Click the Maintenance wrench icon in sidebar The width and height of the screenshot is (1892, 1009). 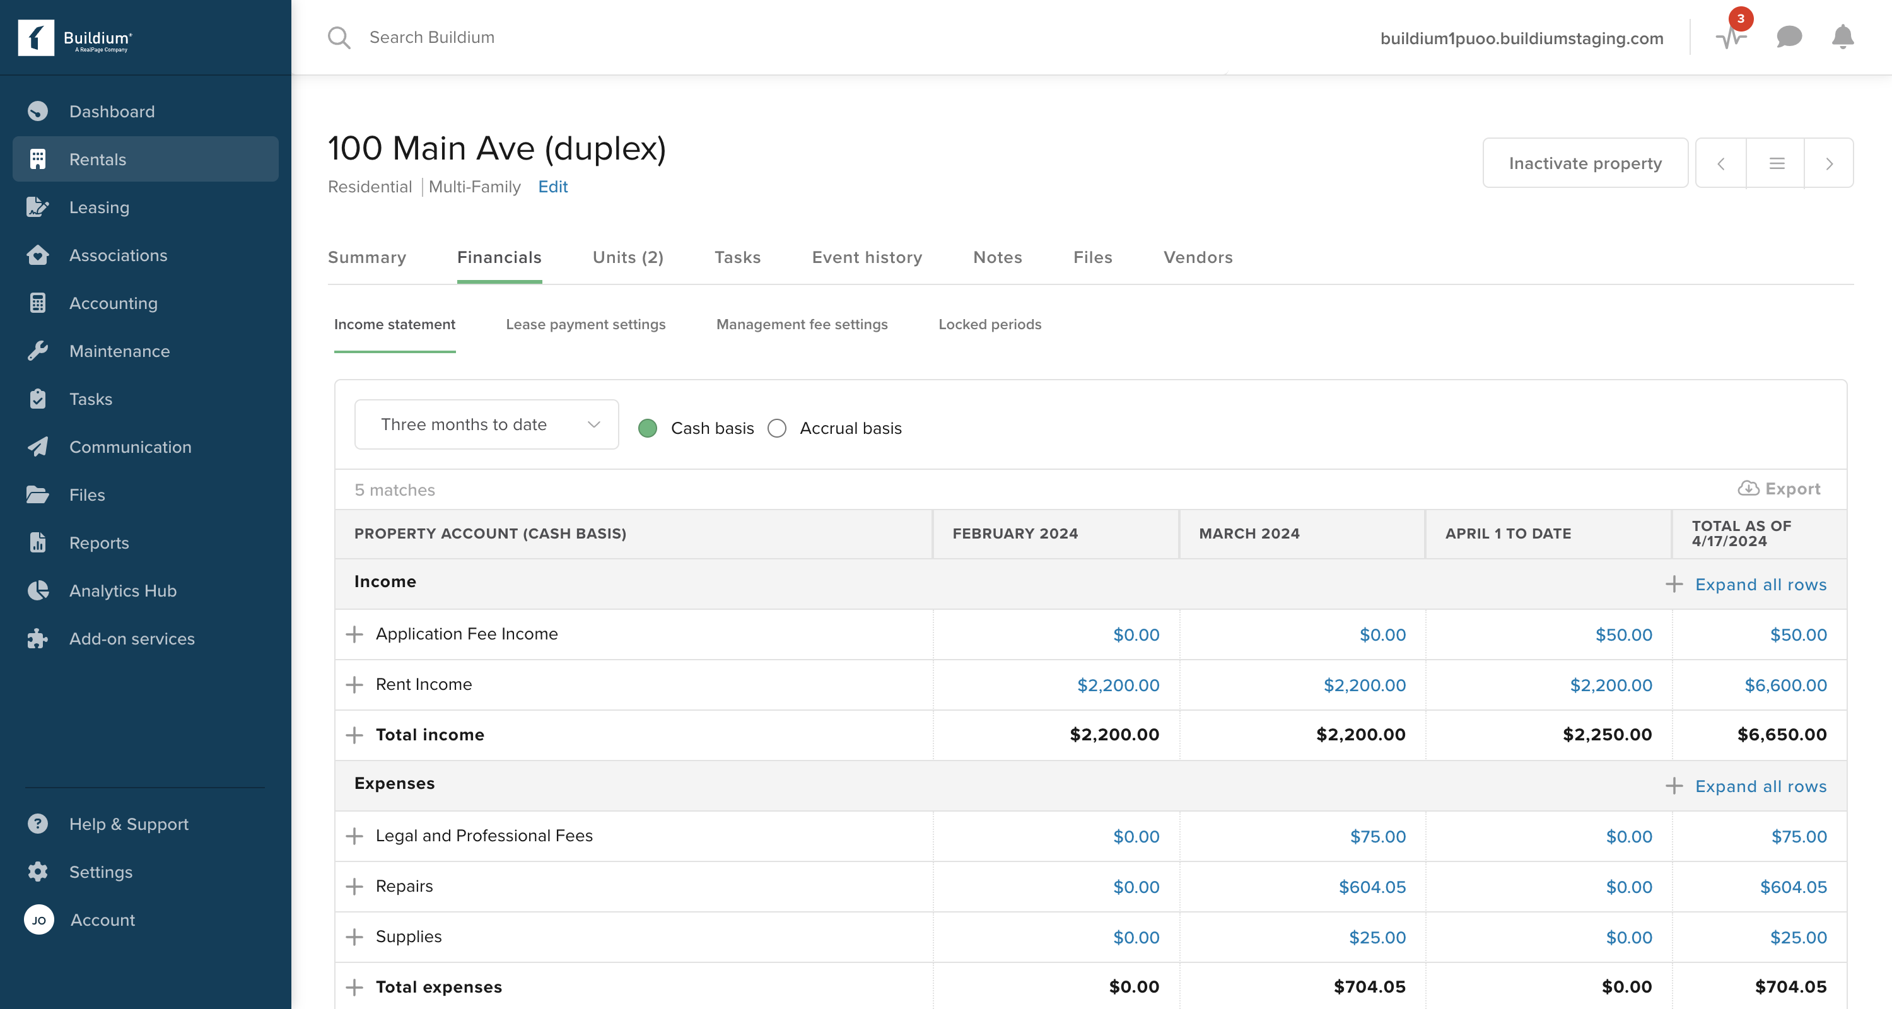coord(37,351)
